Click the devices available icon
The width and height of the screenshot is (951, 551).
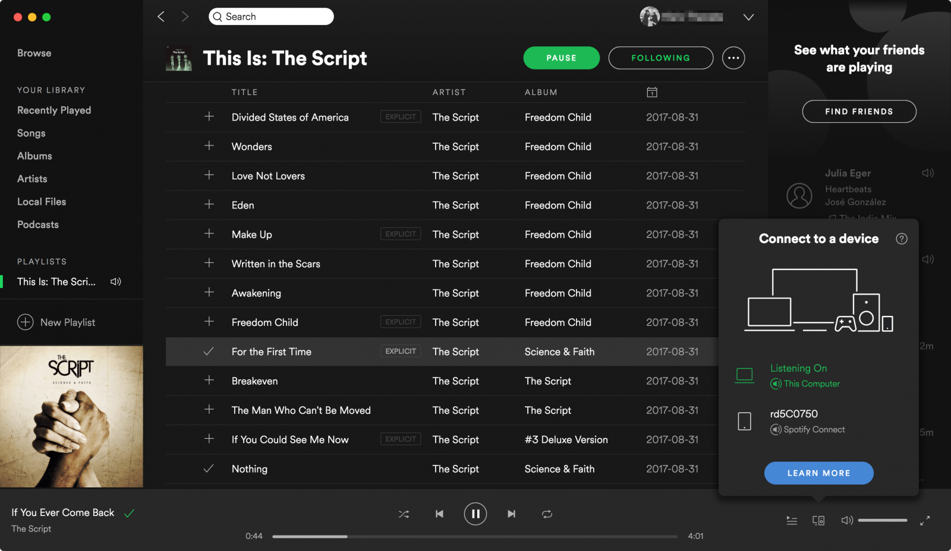818,521
